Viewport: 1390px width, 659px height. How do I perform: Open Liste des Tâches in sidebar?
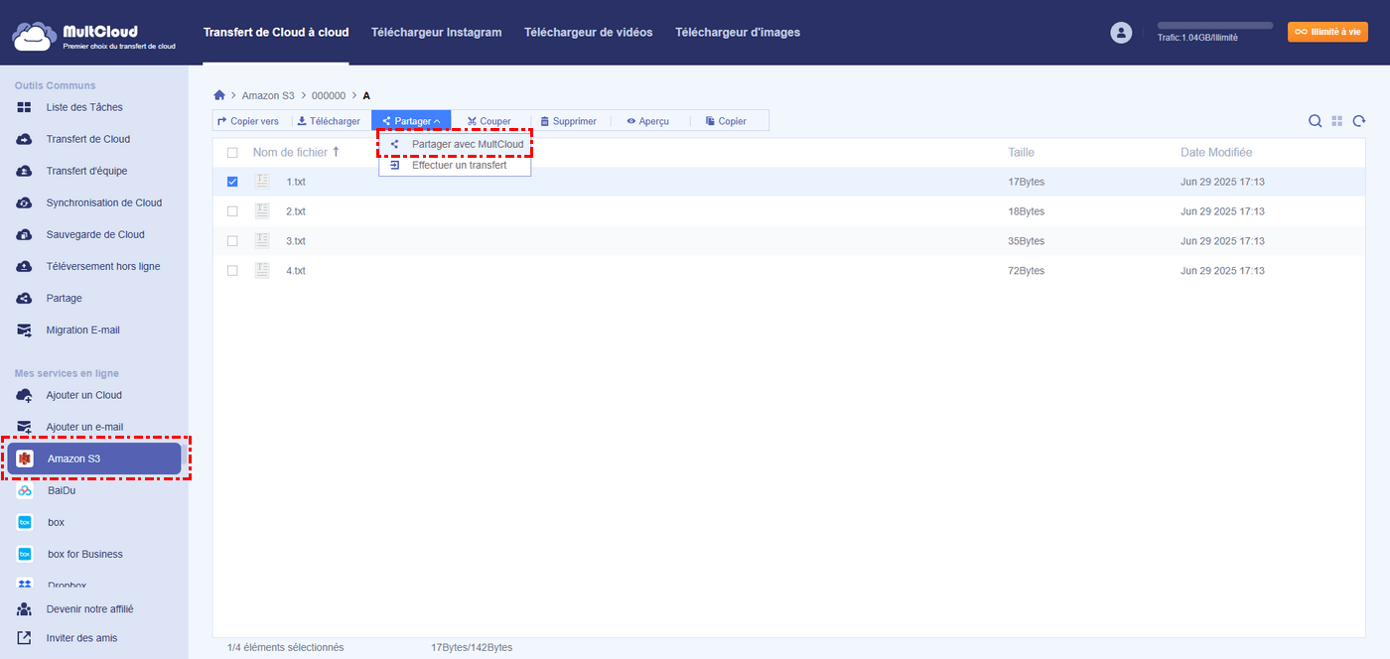(x=84, y=107)
